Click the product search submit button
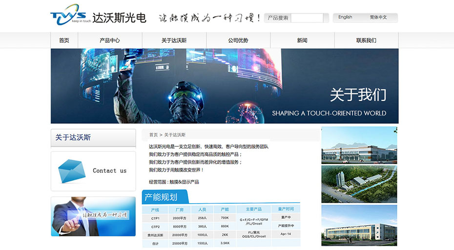 [326, 18]
